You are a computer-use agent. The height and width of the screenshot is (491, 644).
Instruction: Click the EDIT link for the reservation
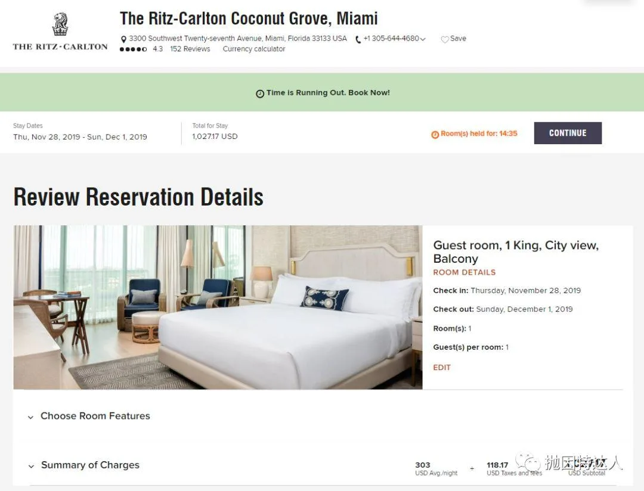click(x=442, y=368)
